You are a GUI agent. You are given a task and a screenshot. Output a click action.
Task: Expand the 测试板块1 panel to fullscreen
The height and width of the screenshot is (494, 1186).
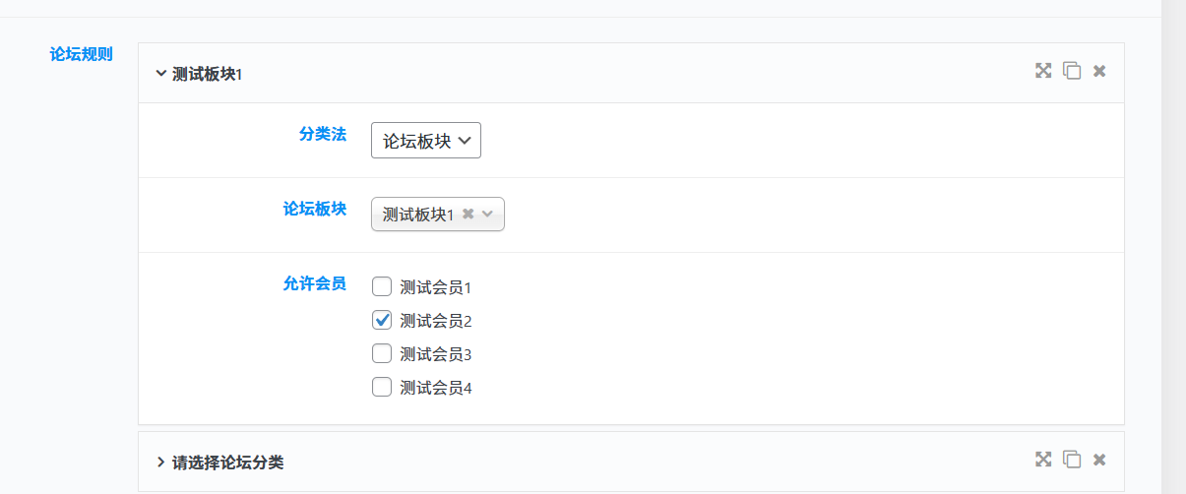click(1043, 71)
